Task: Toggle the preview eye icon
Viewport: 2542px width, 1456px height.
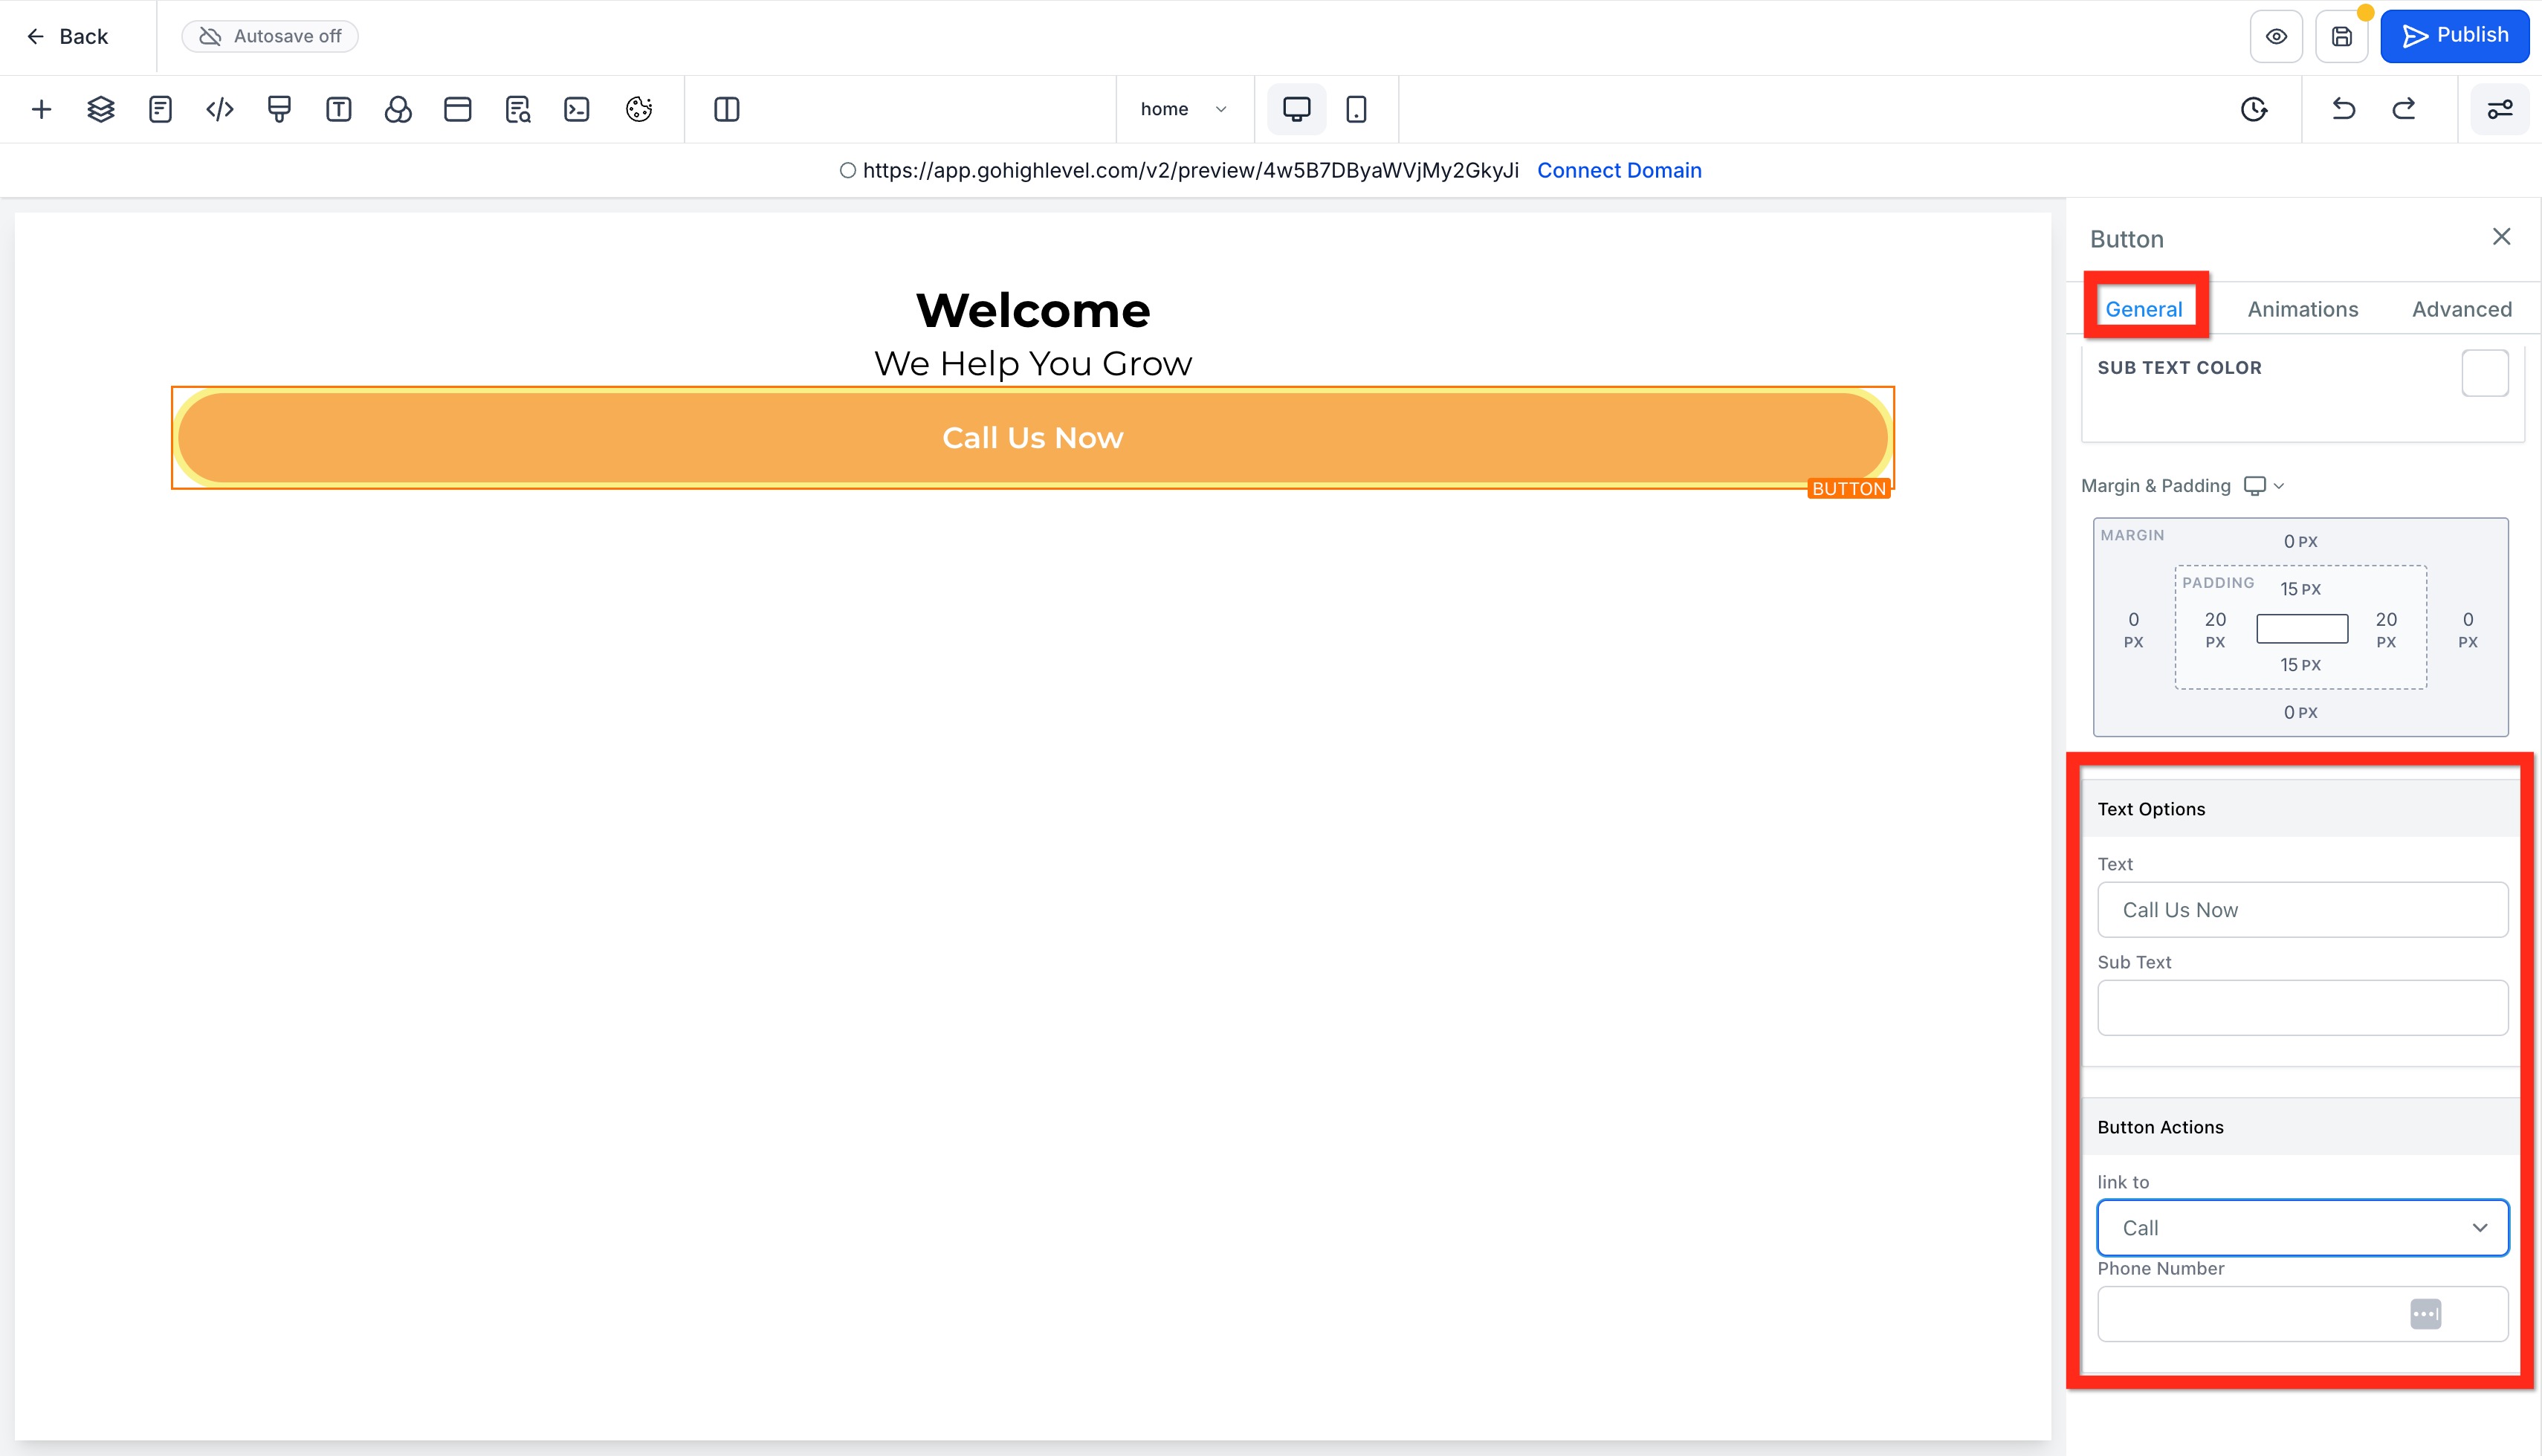Action: [x=2277, y=37]
